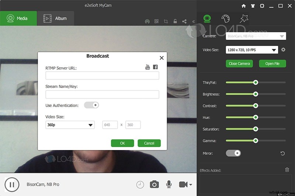
Task: Click the skin shirt icon
Action: pos(253,6)
